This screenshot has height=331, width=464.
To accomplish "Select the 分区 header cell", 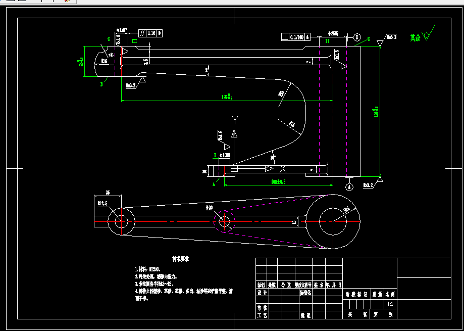I will [x=286, y=285].
